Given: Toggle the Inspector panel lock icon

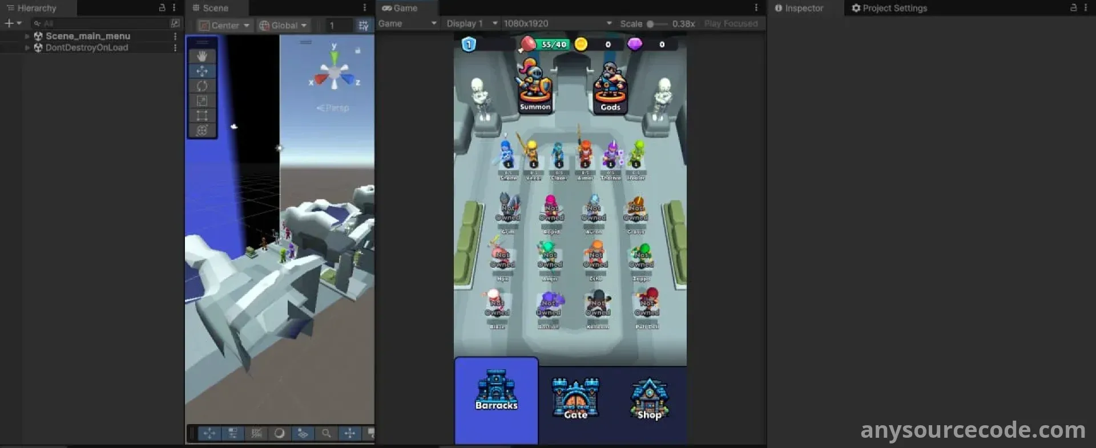Looking at the screenshot, I should (x=1073, y=8).
